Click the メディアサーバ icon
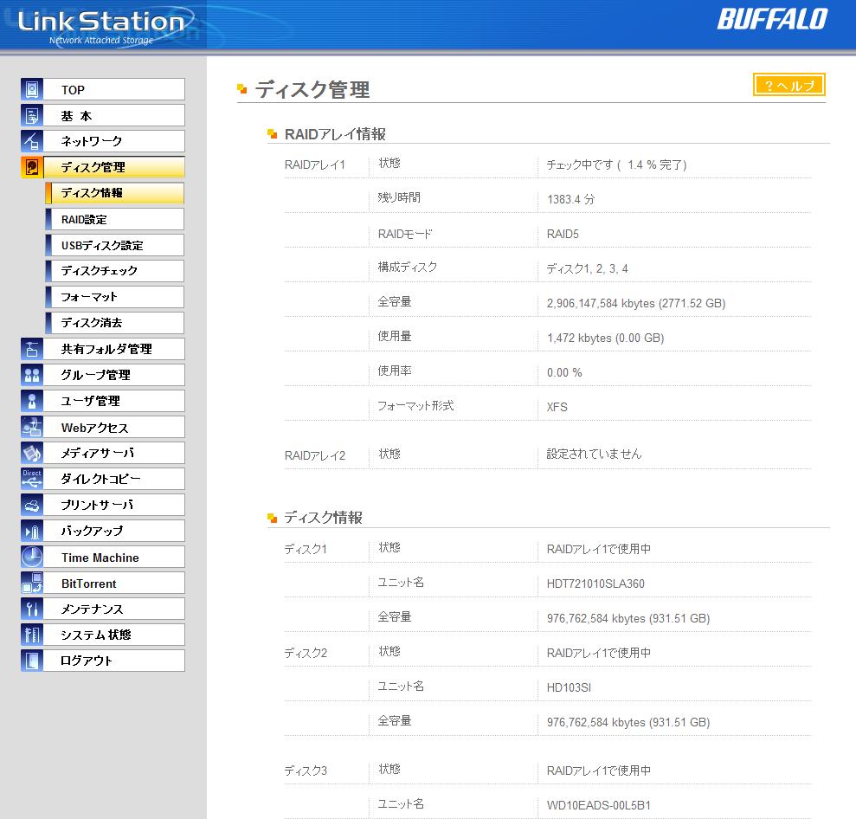856x819 pixels. (x=32, y=453)
